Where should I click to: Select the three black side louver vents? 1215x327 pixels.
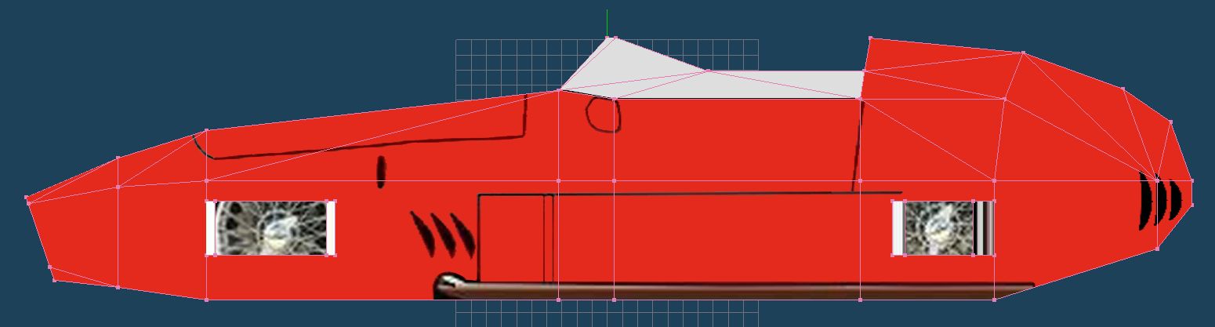pos(443,233)
